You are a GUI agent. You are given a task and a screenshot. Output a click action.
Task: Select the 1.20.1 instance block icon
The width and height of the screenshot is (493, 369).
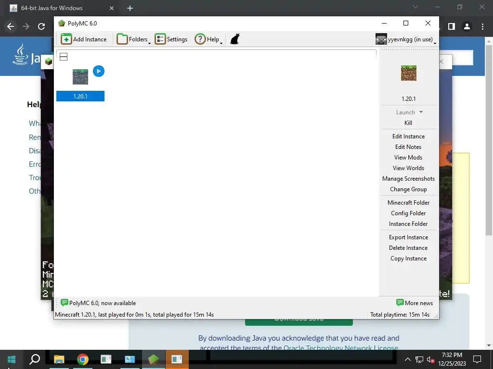point(80,77)
